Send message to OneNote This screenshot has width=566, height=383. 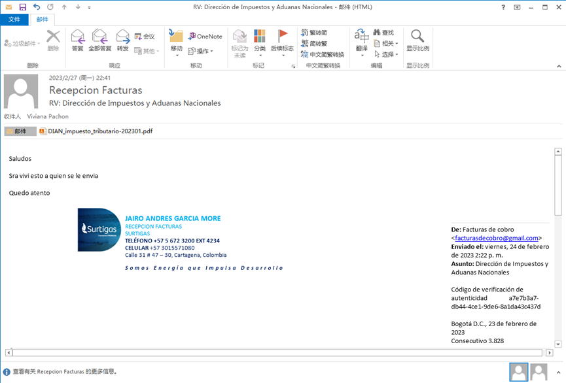click(205, 37)
